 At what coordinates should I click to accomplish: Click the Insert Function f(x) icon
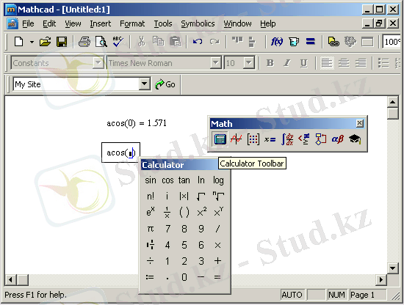[x=277, y=41]
